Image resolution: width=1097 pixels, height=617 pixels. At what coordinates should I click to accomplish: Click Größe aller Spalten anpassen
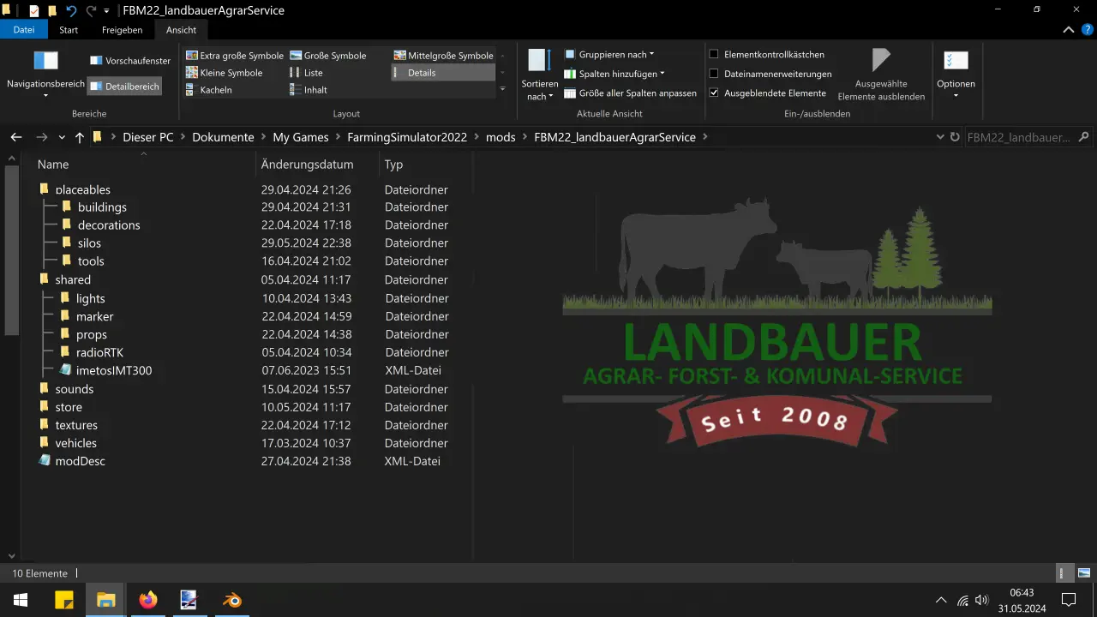coord(631,93)
